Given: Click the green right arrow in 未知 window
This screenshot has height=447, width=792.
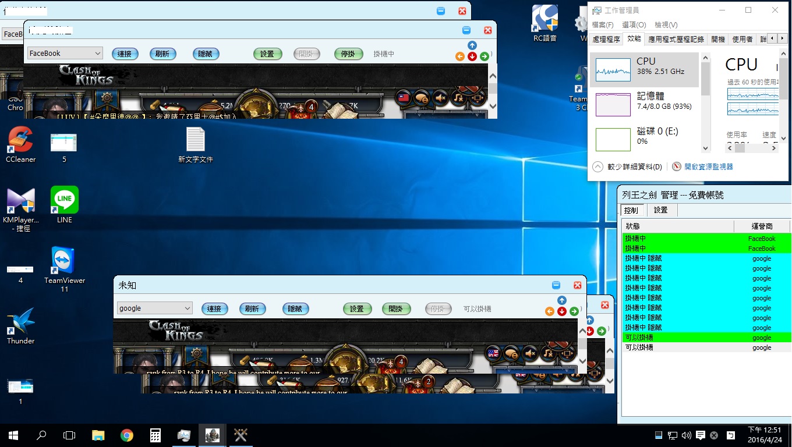Looking at the screenshot, I should point(574,311).
